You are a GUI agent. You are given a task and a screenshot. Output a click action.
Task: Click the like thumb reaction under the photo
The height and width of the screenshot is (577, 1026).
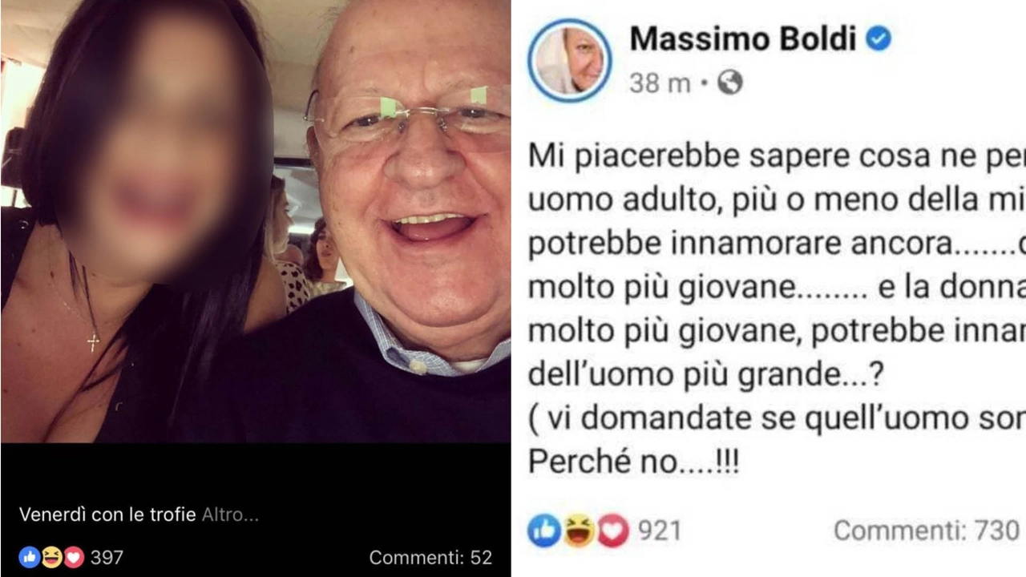point(30,557)
